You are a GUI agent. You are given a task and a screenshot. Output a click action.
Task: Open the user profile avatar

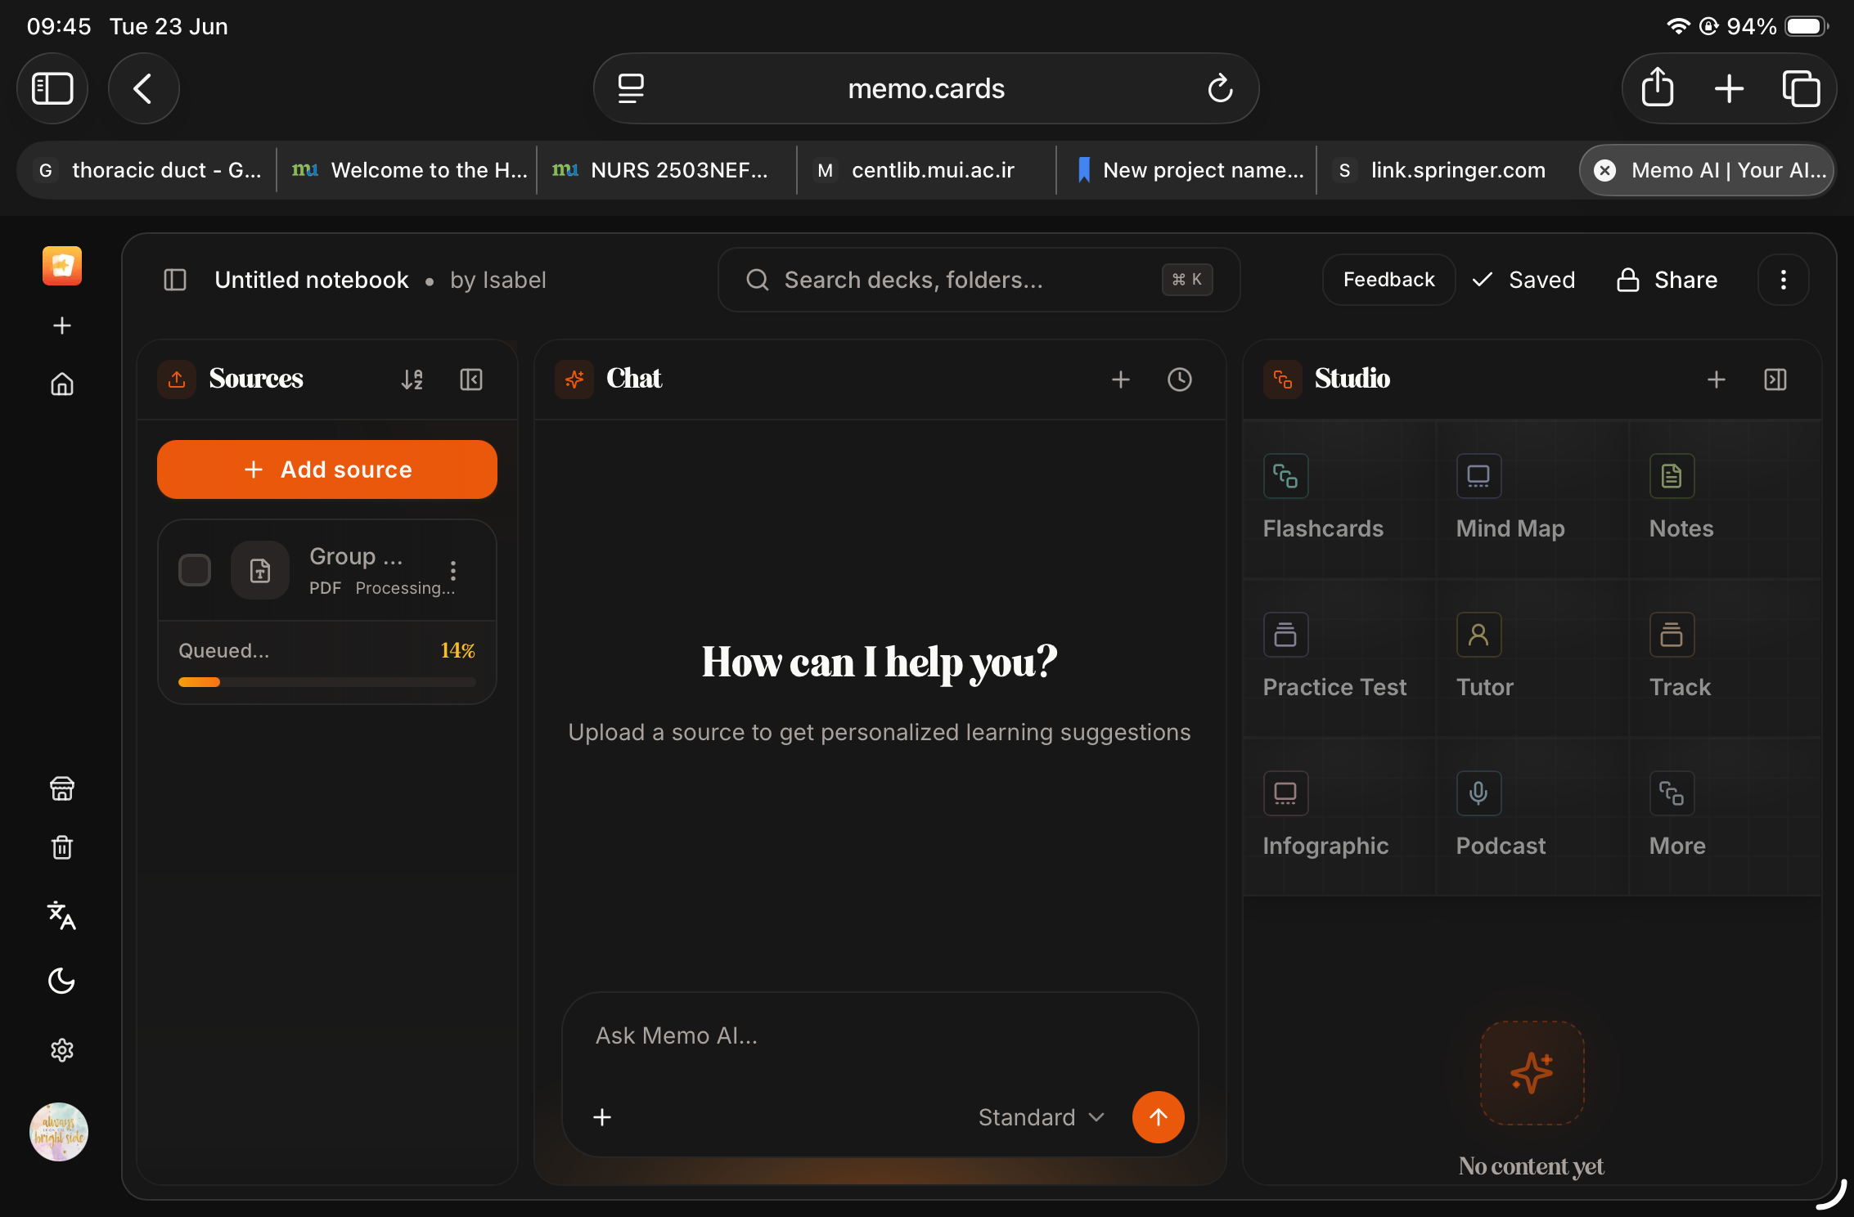(x=59, y=1132)
